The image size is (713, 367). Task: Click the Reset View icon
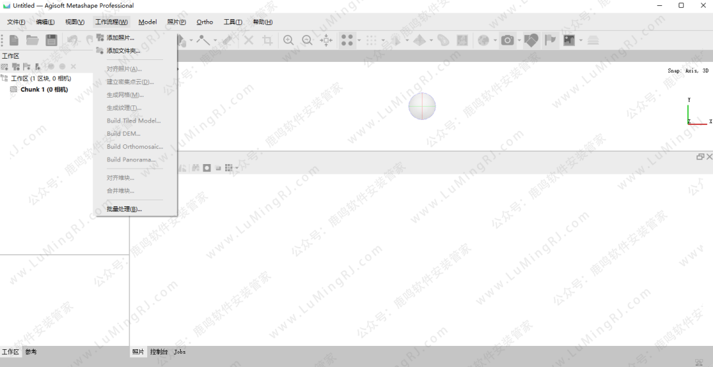(x=327, y=40)
